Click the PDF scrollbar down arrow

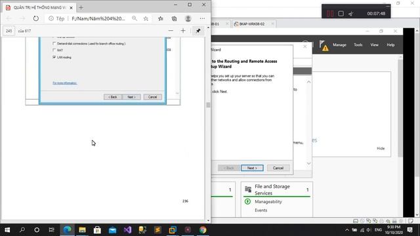click(208, 220)
